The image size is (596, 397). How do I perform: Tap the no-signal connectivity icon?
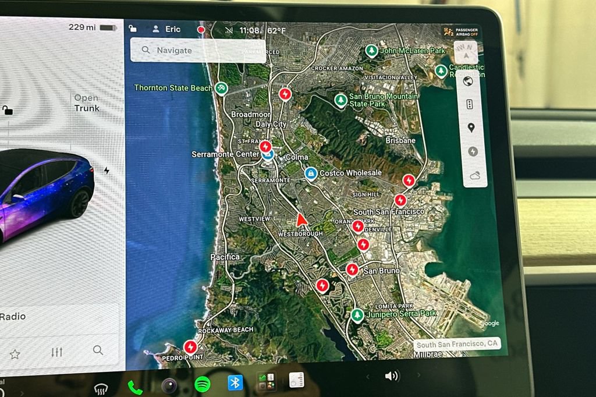click(228, 30)
